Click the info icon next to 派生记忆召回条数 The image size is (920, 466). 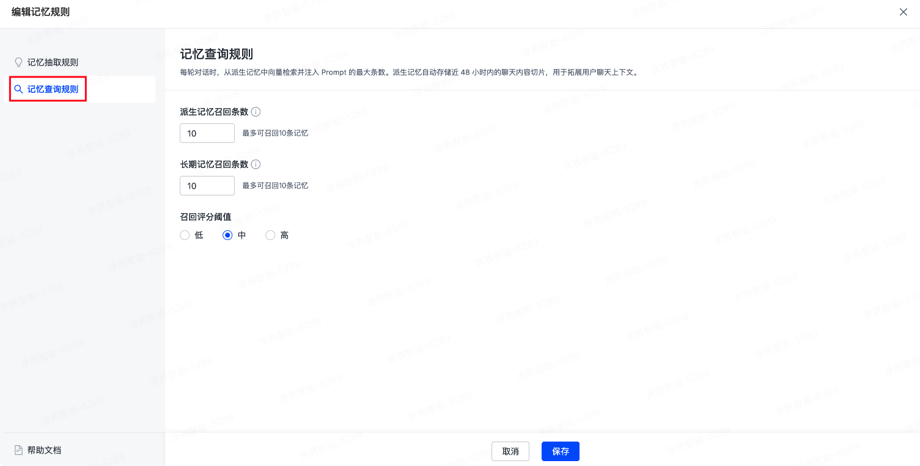click(x=256, y=111)
